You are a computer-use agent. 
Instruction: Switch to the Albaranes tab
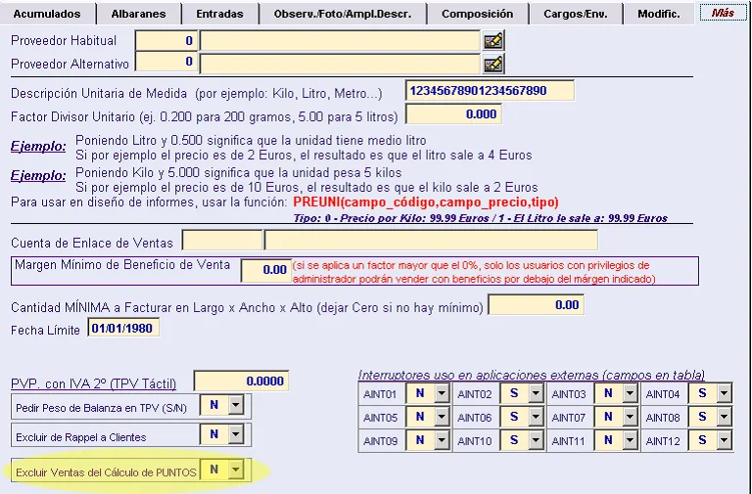click(x=138, y=14)
